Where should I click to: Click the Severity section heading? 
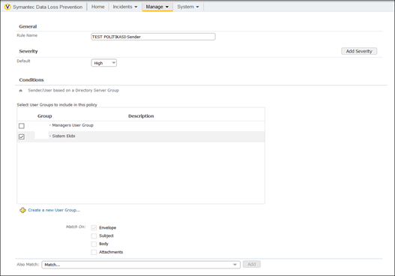pyautogui.click(x=28, y=52)
